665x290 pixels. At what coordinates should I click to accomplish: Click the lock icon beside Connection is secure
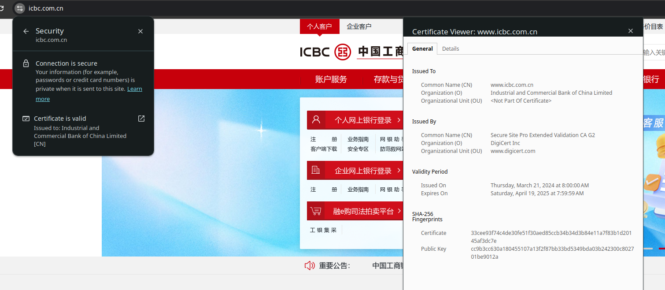tap(26, 63)
